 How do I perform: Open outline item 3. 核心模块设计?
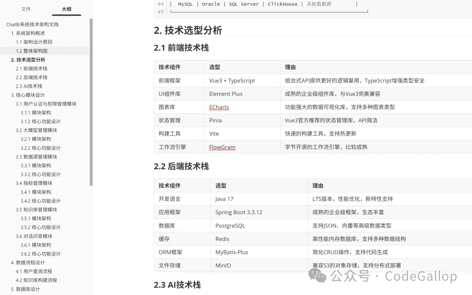[28, 95]
